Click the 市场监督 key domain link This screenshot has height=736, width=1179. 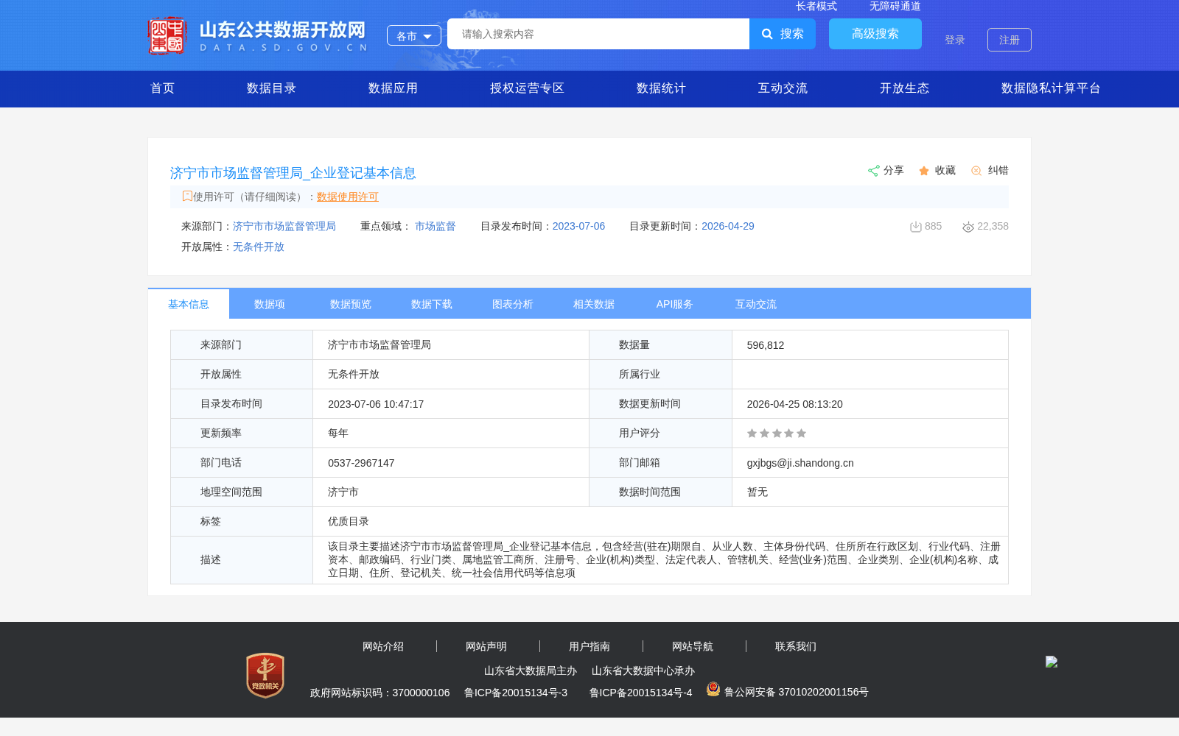click(435, 226)
